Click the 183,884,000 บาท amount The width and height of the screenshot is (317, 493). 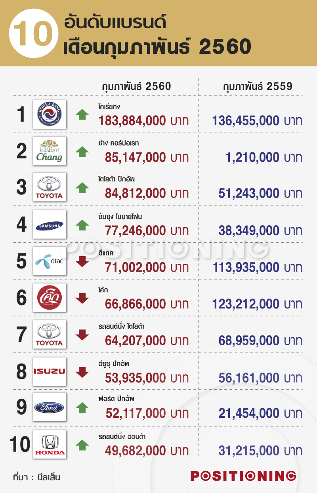pos(147,121)
